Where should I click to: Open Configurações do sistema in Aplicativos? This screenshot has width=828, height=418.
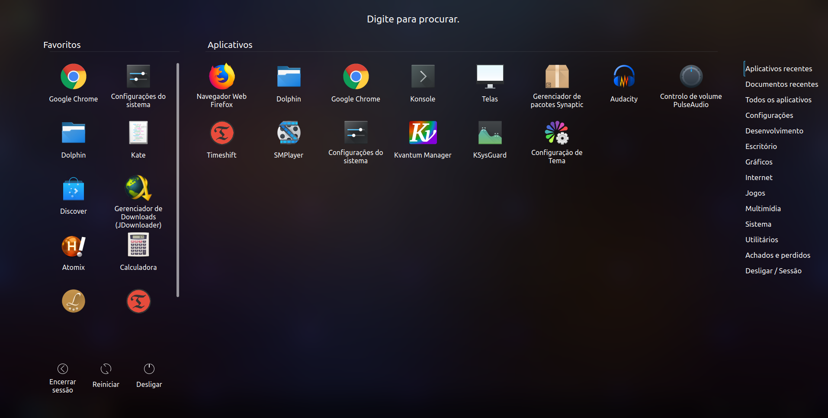point(356,142)
